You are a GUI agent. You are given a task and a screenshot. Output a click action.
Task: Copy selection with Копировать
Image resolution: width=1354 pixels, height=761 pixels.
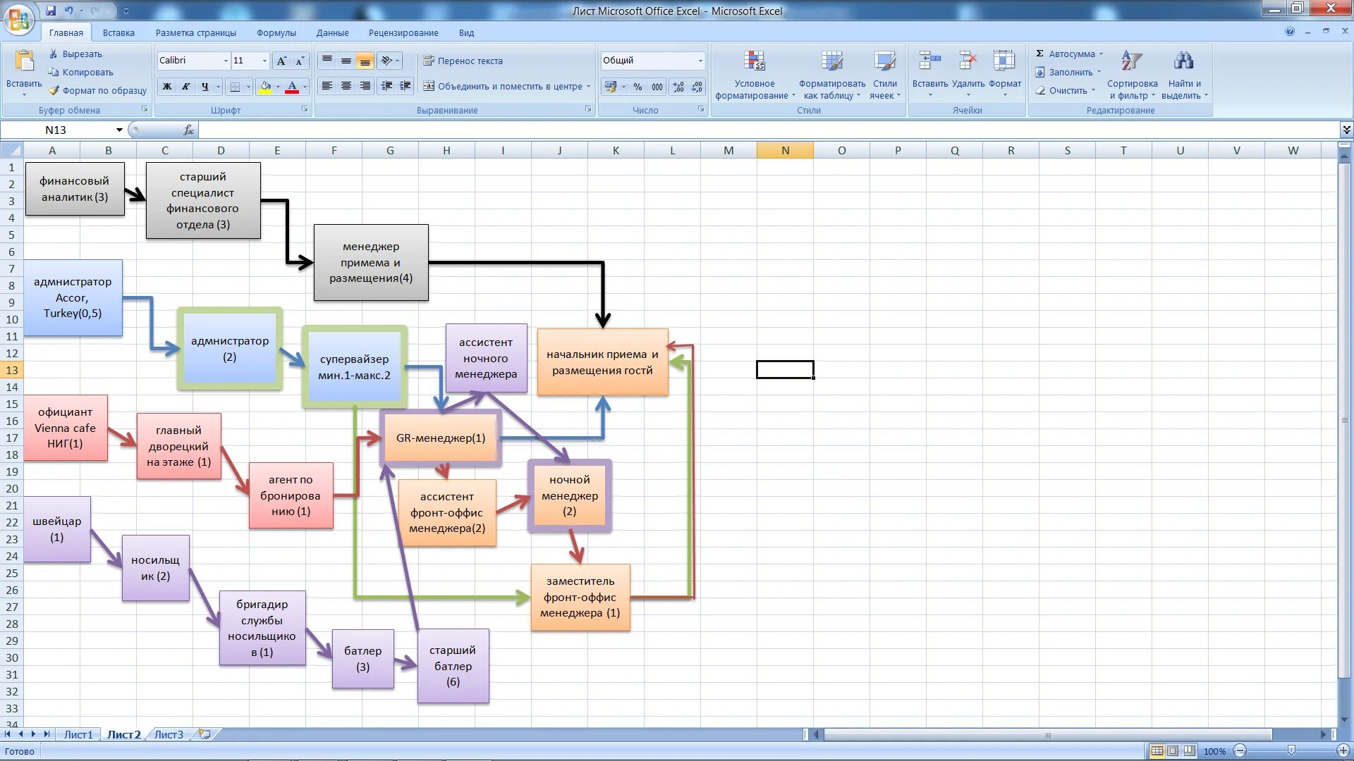coord(80,72)
